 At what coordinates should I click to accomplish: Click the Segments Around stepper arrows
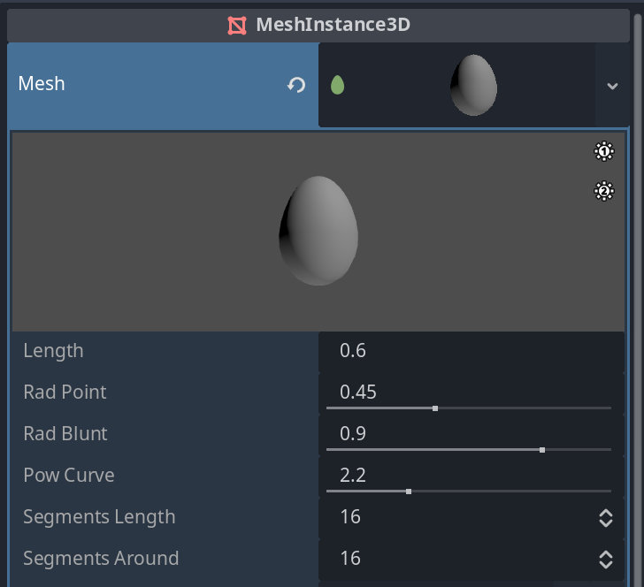click(x=606, y=559)
